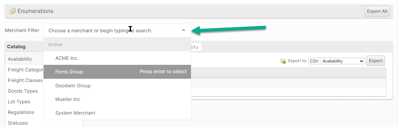The width and height of the screenshot is (398, 127).
Task: Click the Export to folder icon
Action: tap(283, 61)
